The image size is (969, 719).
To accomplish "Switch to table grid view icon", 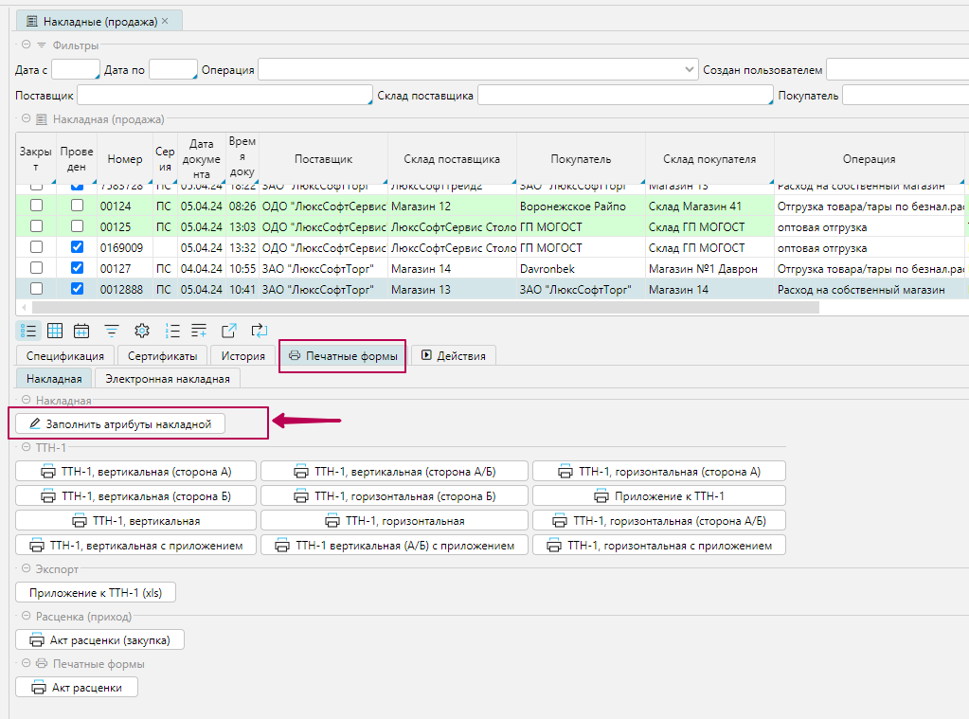I will pos(55,331).
